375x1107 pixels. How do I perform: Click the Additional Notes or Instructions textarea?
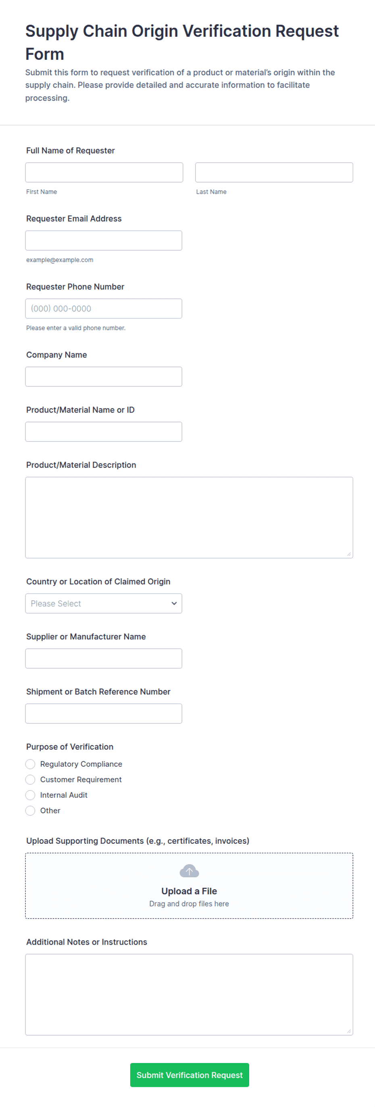pyautogui.click(x=189, y=994)
